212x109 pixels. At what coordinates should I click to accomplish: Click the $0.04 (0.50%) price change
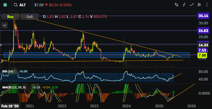tap(60, 5)
